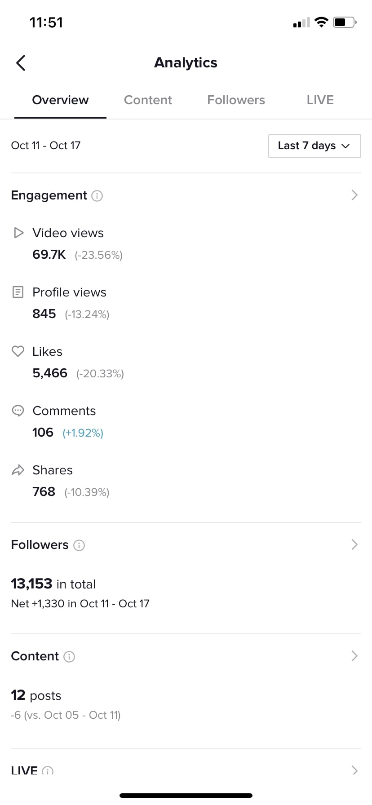The image size is (372, 805).
Task: Tap the Shares arrow icon
Action: 18,470
